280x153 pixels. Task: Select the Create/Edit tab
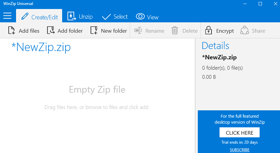tap(39, 17)
